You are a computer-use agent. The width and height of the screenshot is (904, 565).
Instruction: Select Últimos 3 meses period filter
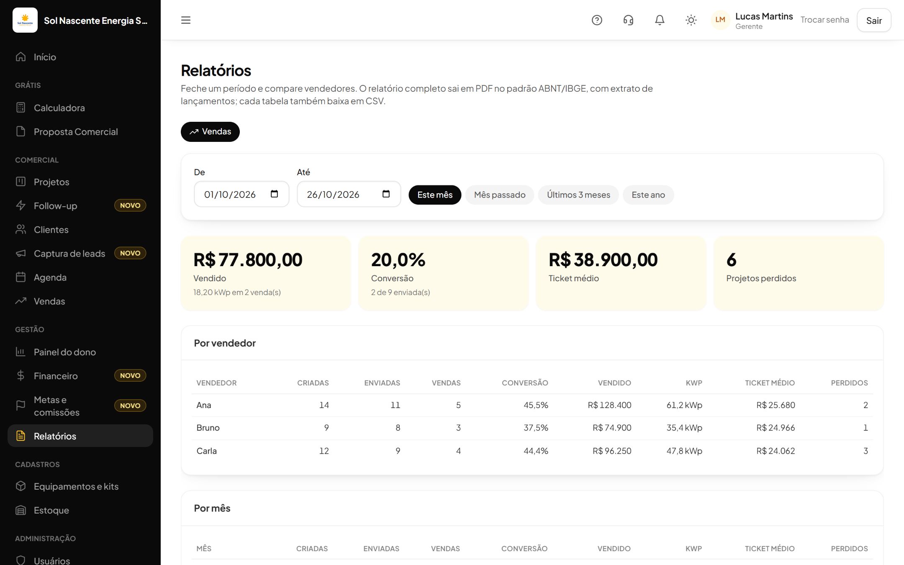[578, 195]
